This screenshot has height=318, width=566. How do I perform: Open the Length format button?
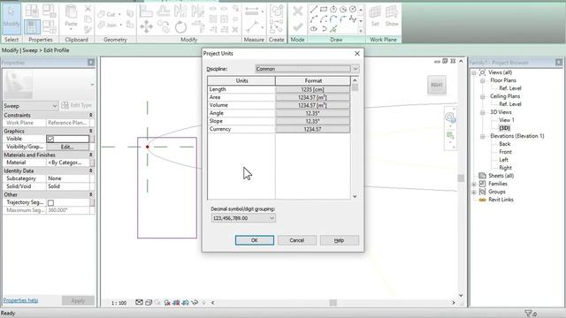click(x=312, y=89)
